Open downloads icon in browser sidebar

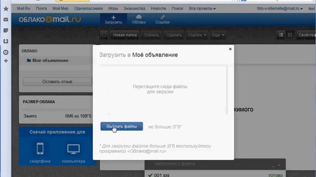point(6,41)
